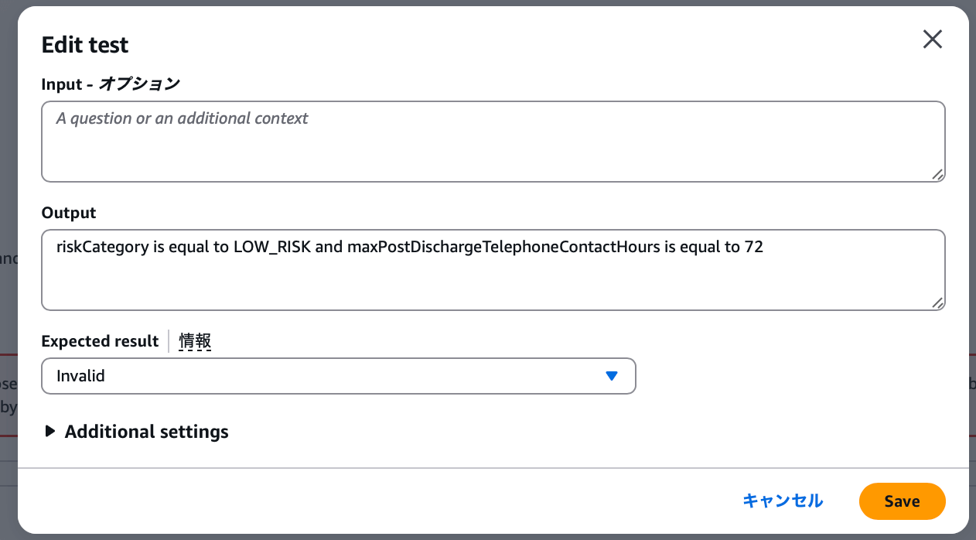
Task: Close the Edit test dialog
Action: coord(932,40)
